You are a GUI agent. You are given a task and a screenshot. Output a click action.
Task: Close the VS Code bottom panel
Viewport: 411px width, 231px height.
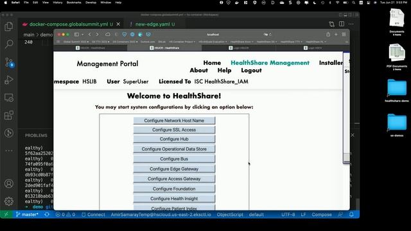point(353,135)
